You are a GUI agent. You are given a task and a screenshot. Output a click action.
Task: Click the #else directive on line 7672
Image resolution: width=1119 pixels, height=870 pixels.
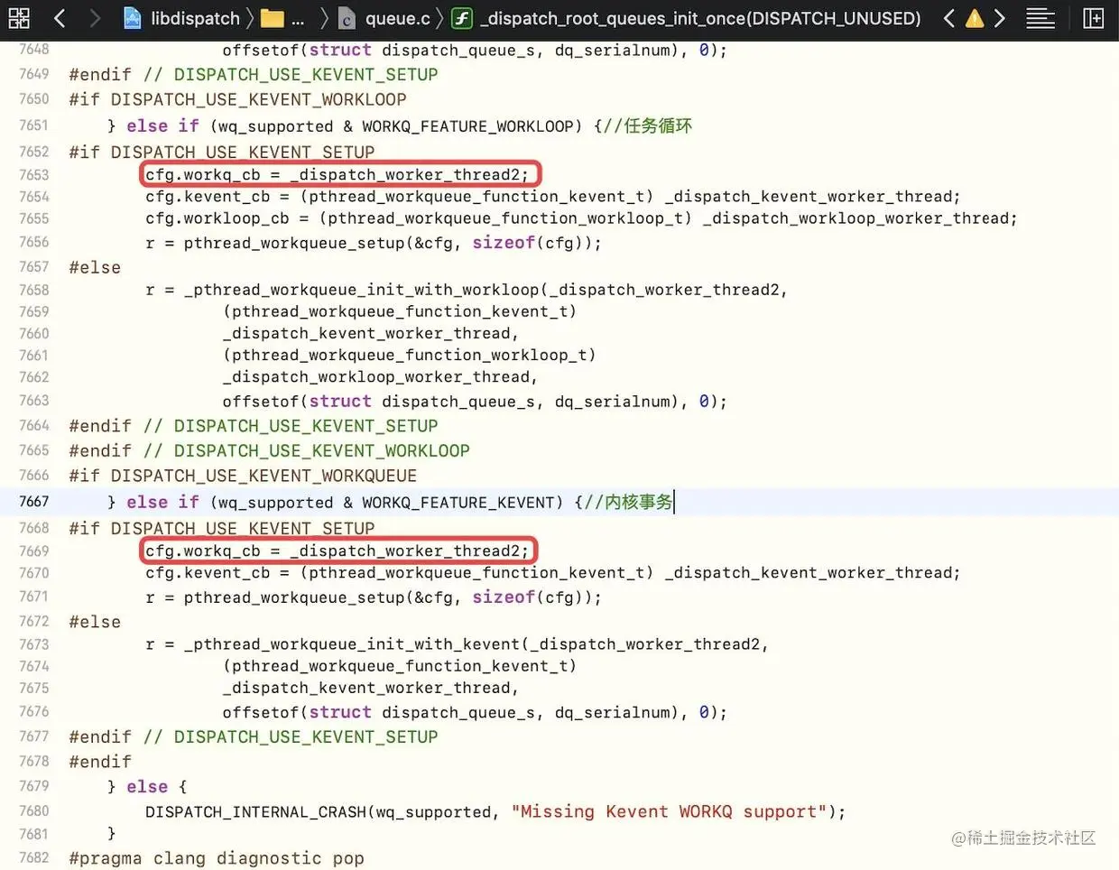[x=95, y=623]
